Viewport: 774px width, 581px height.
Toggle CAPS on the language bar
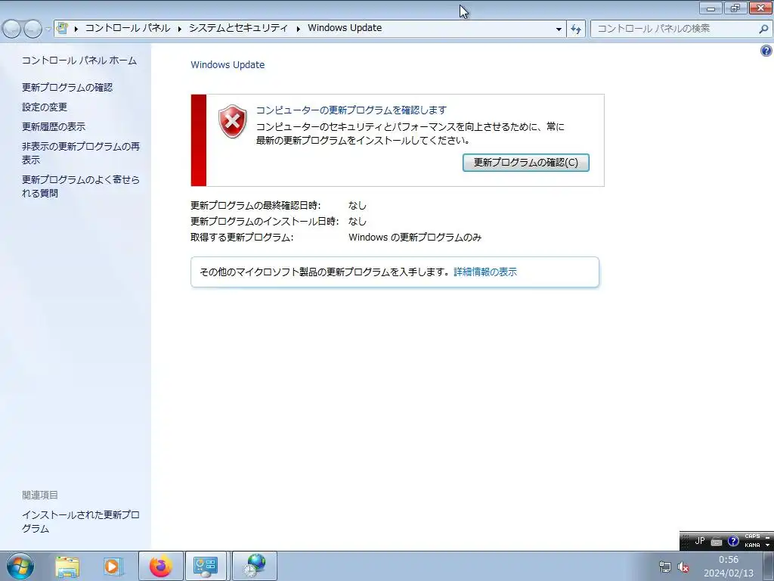752,536
